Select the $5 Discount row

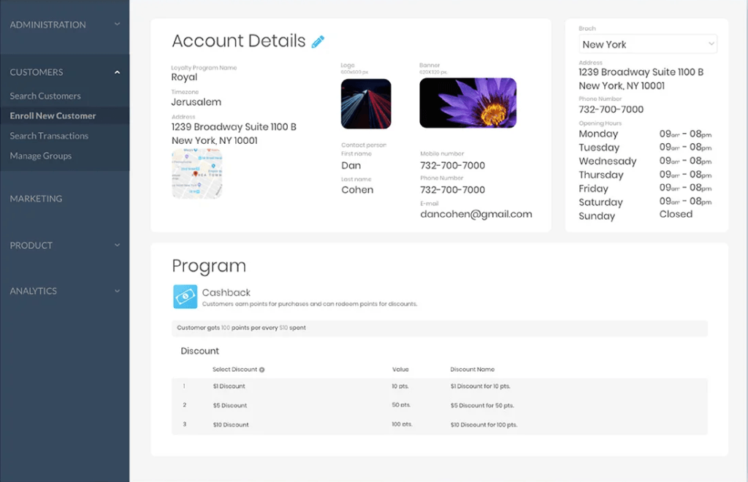point(231,405)
